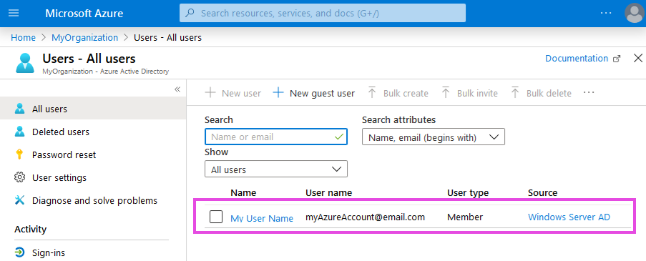
Task: Click the Users blade person icon
Action: 25,63
